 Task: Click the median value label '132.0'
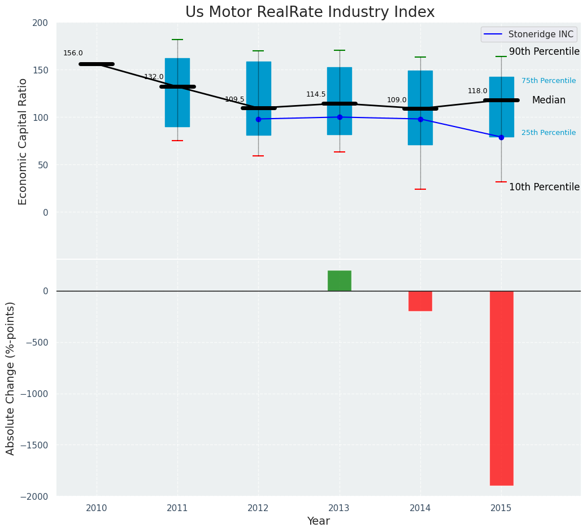click(x=154, y=77)
